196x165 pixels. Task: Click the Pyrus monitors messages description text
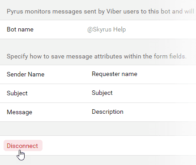pyautogui.click(x=100, y=11)
